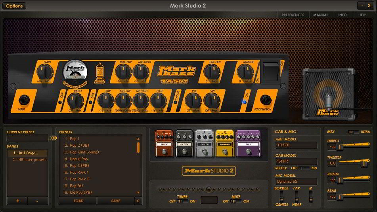Click the LINE OUT knob

pyautogui.click(x=212, y=72)
